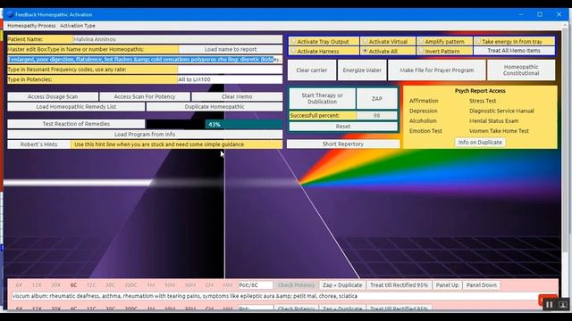Screen dimensions: 572x321
Task: Click the Successfull percent value 98
Action: tap(377, 115)
